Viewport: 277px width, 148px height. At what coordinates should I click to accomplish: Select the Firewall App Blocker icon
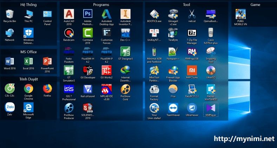[173, 71]
